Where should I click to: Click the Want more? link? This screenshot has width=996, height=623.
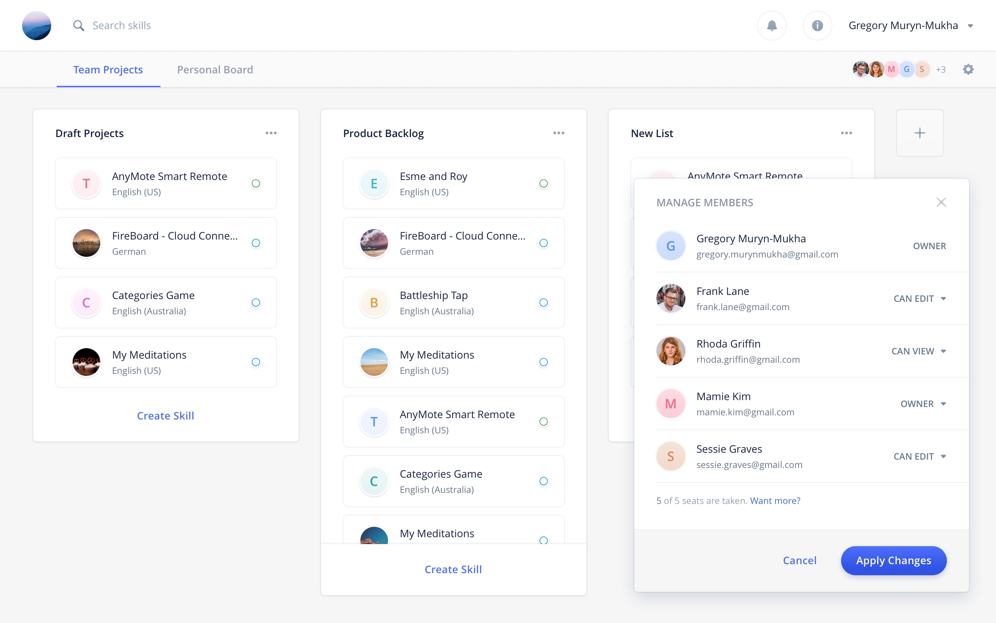(775, 500)
